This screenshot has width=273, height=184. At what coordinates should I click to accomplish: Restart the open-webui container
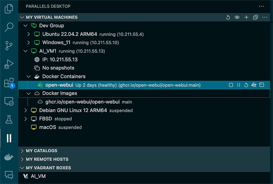pyautogui.click(x=246, y=85)
